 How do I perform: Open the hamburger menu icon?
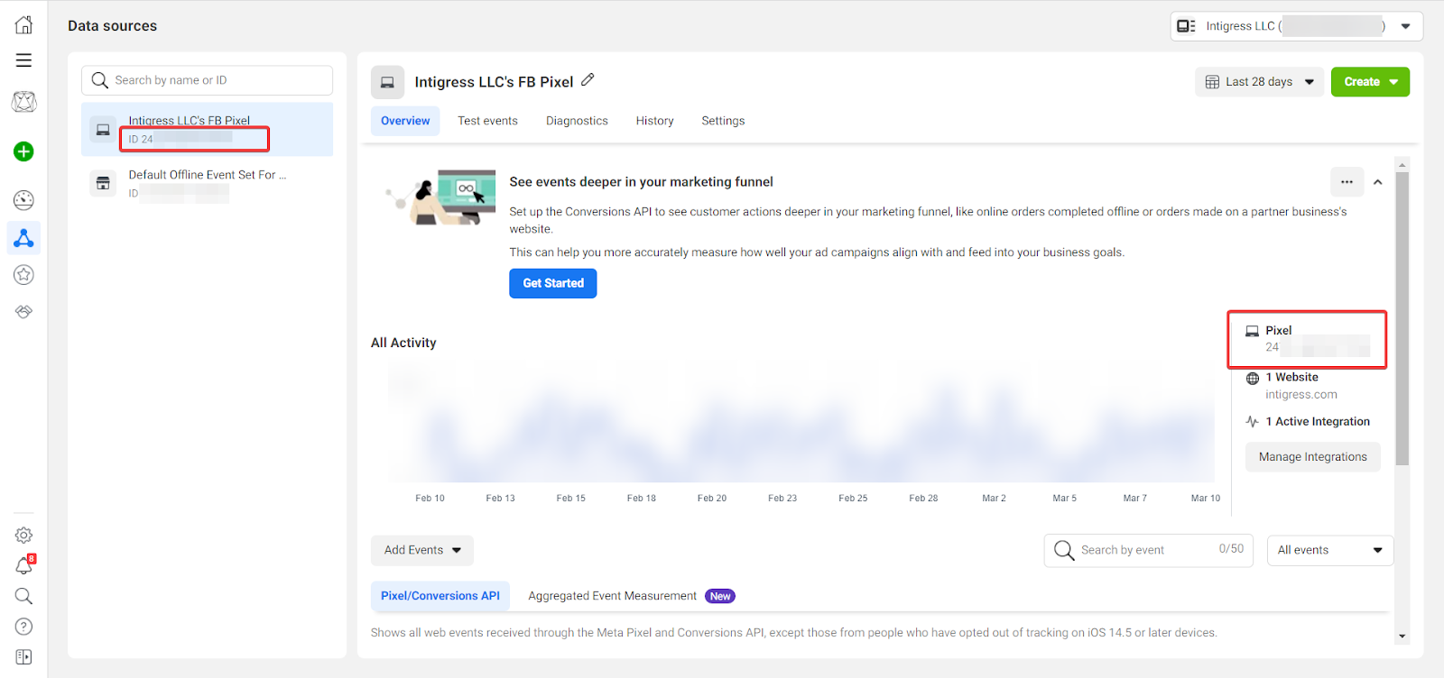24,60
